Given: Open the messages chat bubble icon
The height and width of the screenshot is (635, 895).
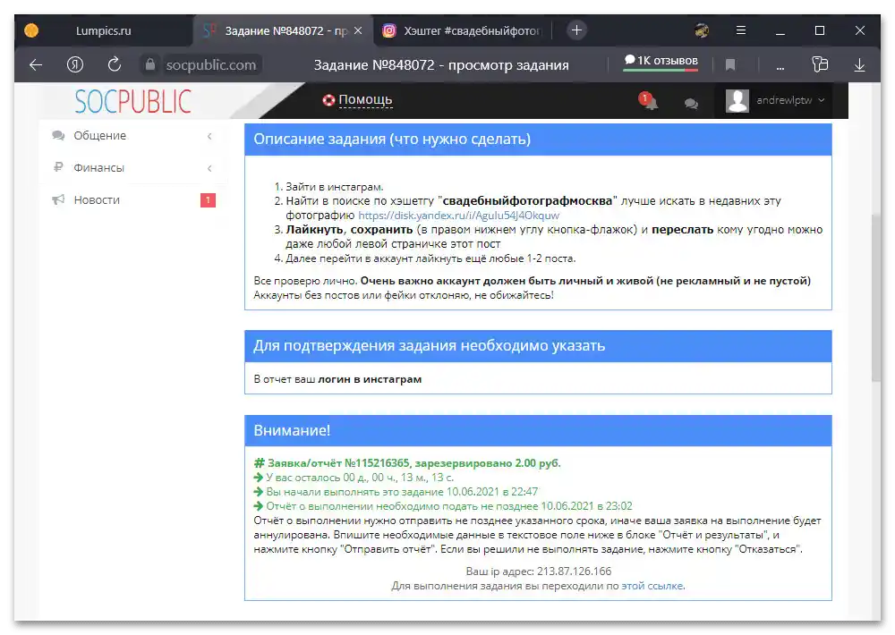Looking at the screenshot, I should 691,103.
